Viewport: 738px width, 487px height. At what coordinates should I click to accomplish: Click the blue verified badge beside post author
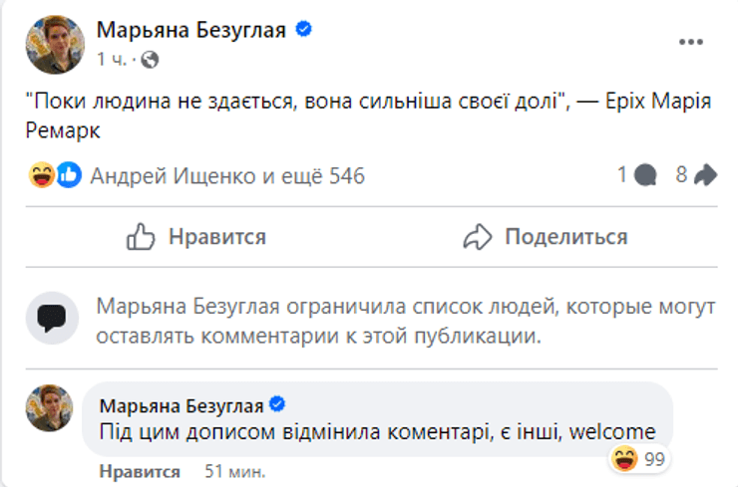(303, 30)
